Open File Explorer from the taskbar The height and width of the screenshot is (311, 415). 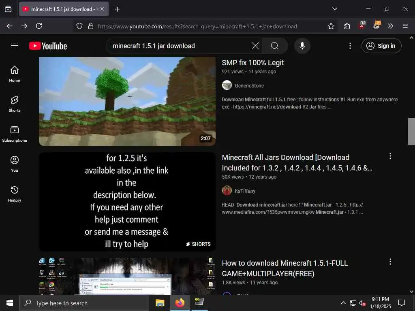coord(160,303)
